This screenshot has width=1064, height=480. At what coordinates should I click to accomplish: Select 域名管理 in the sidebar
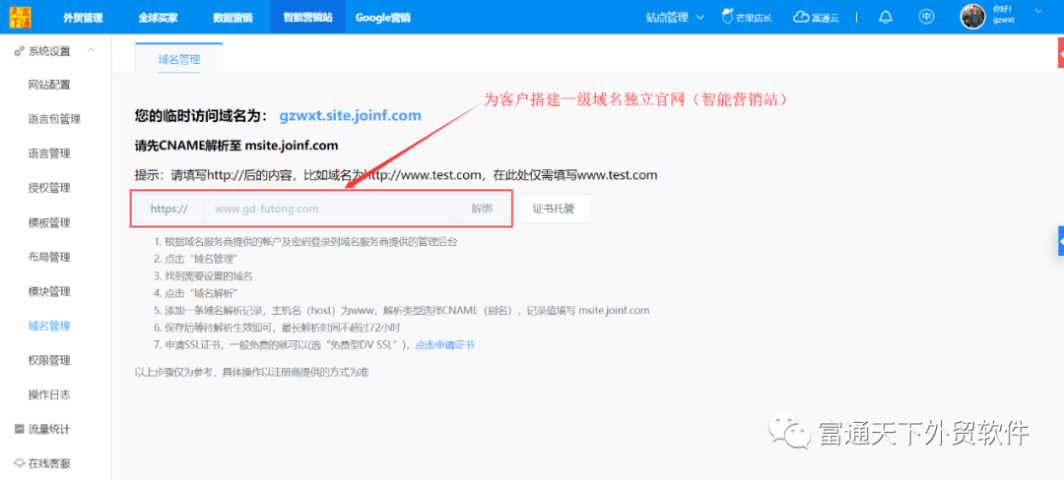pyautogui.click(x=49, y=327)
